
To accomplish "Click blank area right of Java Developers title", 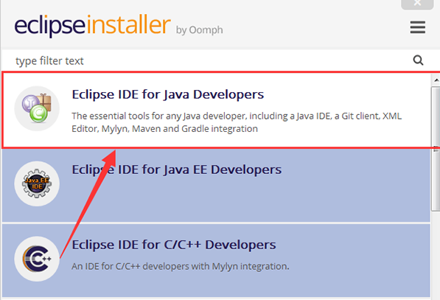I will 345,94.
